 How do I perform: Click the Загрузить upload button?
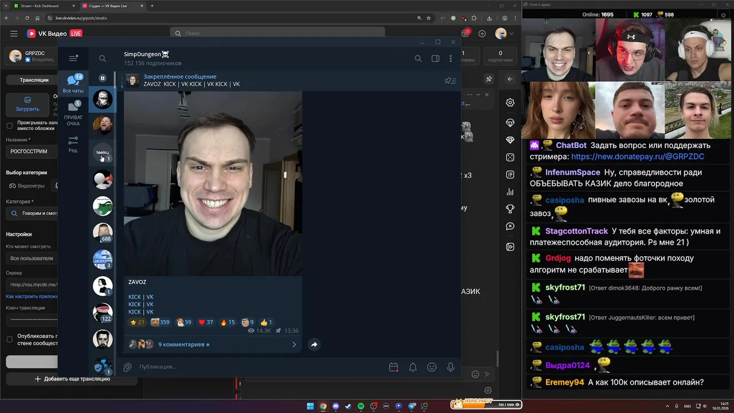(28, 104)
